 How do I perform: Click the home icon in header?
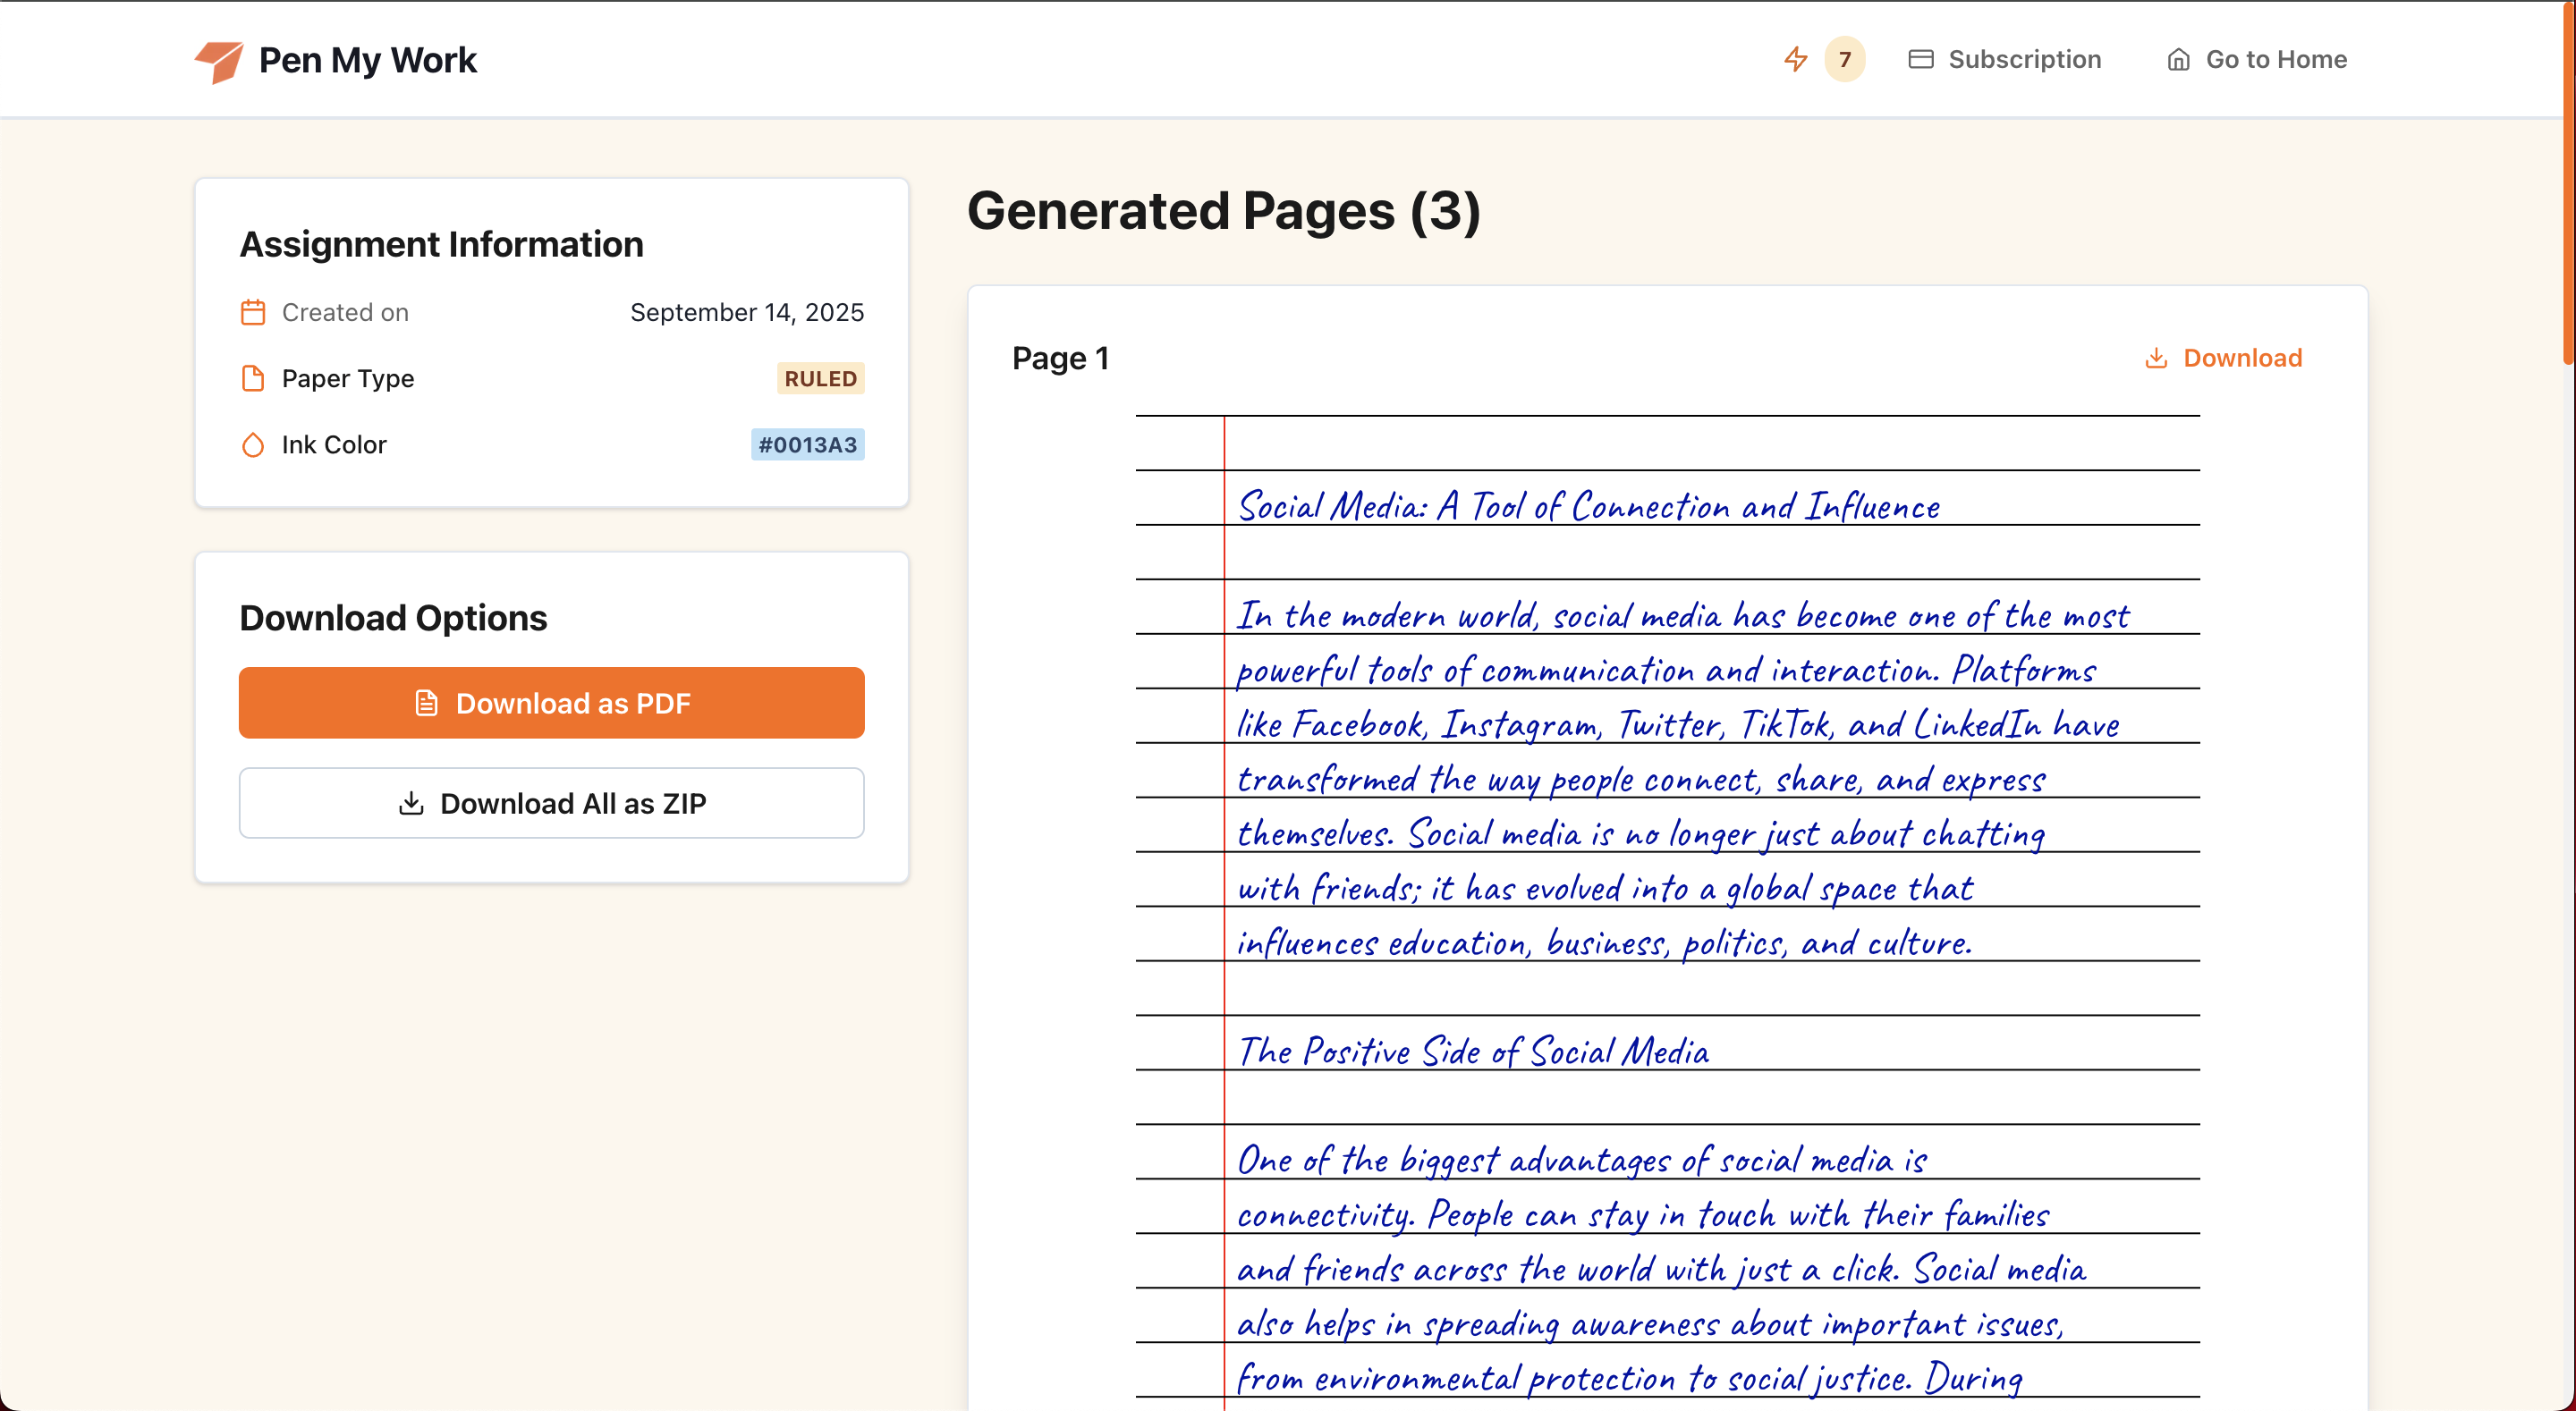point(2179,60)
